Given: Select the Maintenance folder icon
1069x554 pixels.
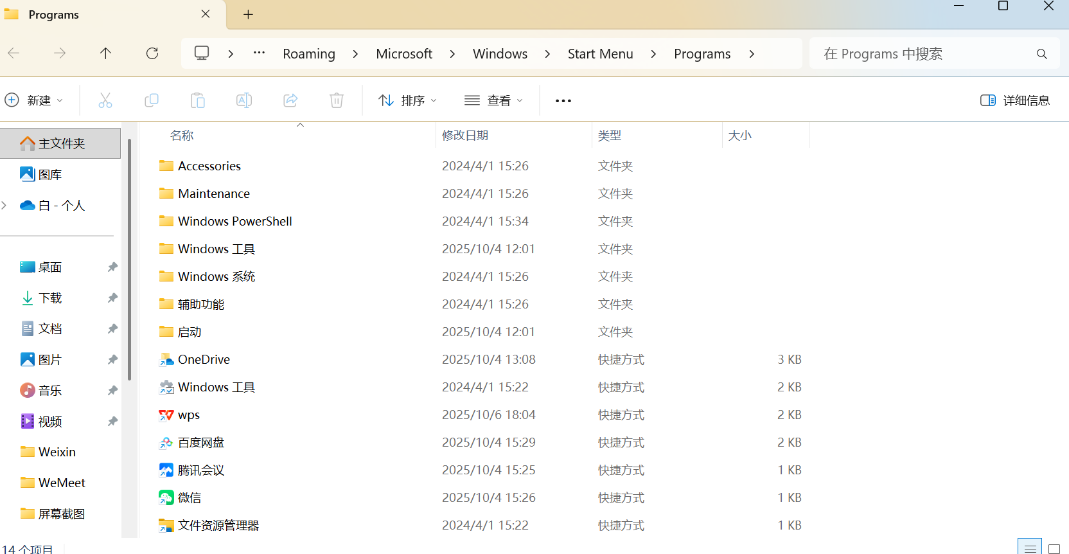Looking at the screenshot, I should click(166, 193).
